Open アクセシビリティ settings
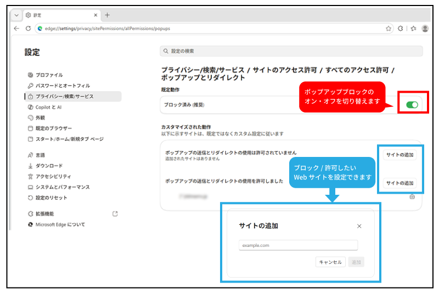The width and height of the screenshot is (439, 293). point(73,176)
